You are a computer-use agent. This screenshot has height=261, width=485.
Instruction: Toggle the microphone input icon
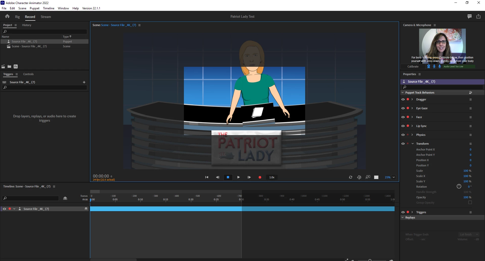pyautogui.click(x=440, y=67)
